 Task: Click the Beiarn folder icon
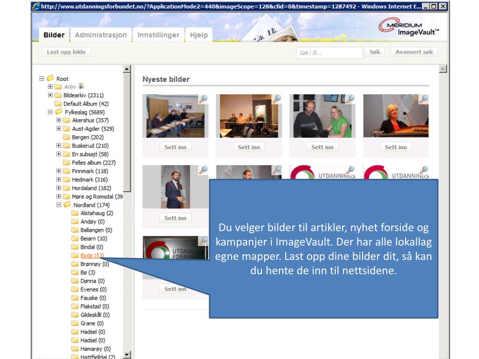coord(75,238)
